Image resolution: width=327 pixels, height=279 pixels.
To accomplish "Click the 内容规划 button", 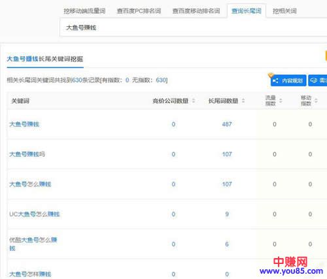I will [288, 80].
